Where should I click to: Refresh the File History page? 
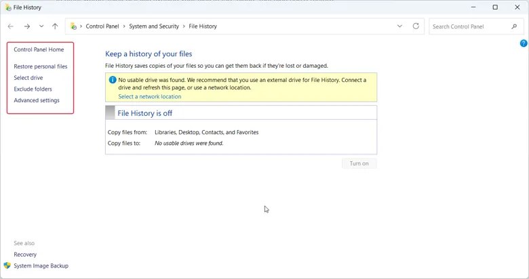click(x=416, y=26)
